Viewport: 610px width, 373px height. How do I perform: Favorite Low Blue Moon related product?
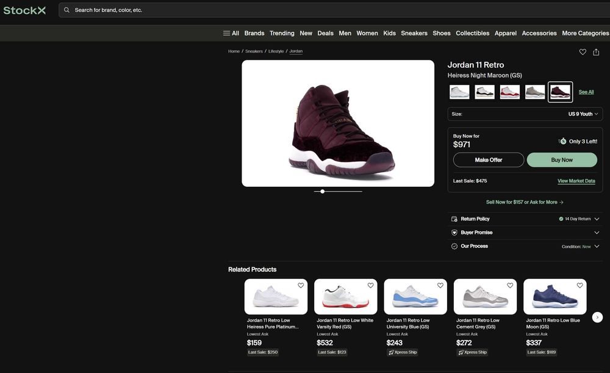tap(579, 285)
